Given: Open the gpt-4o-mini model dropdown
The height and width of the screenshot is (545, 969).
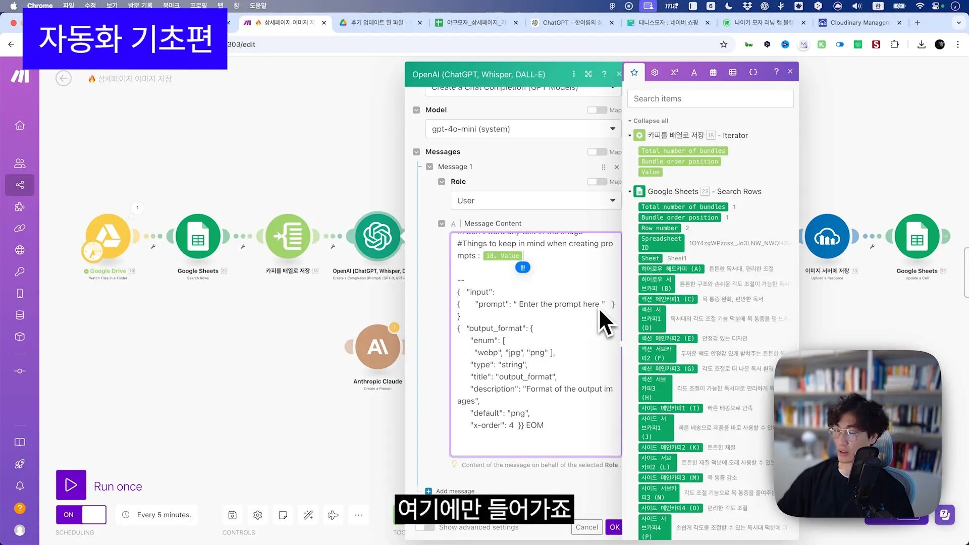Looking at the screenshot, I should coord(523,129).
